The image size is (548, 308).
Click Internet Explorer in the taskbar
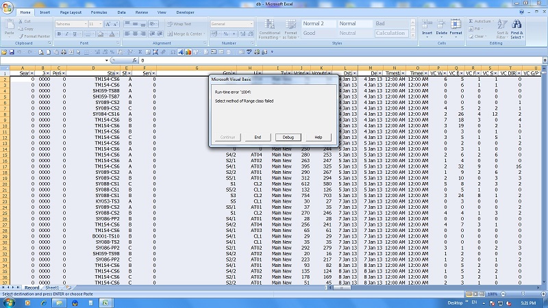pyautogui.click(x=44, y=303)
